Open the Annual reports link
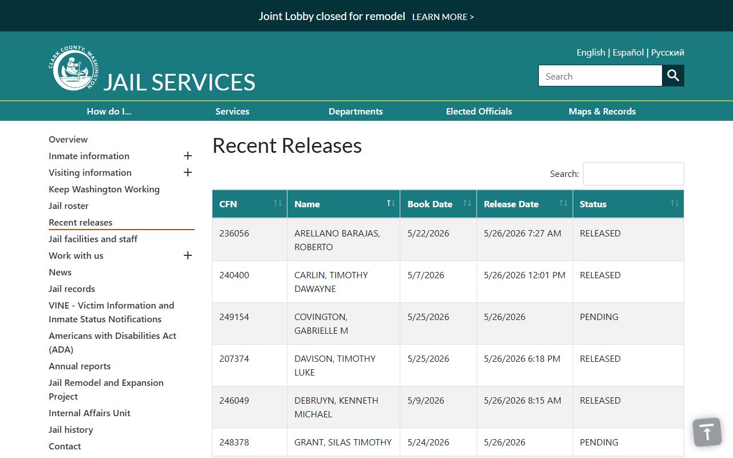The image size is (733, 458). (x=80, y=366)
